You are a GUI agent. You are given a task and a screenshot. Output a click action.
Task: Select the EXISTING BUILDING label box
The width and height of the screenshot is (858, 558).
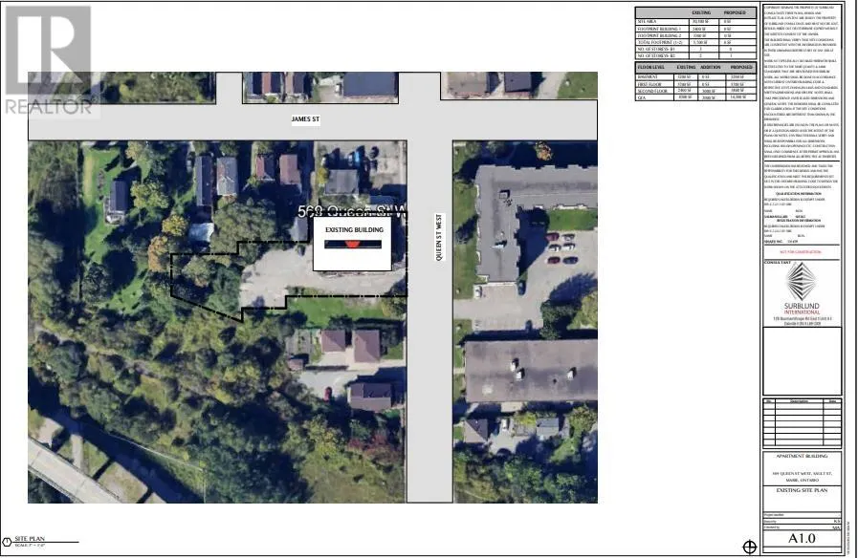tap(352, 245)
